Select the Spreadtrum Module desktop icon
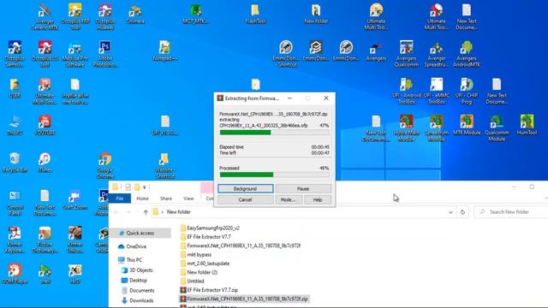 (436, 128)
